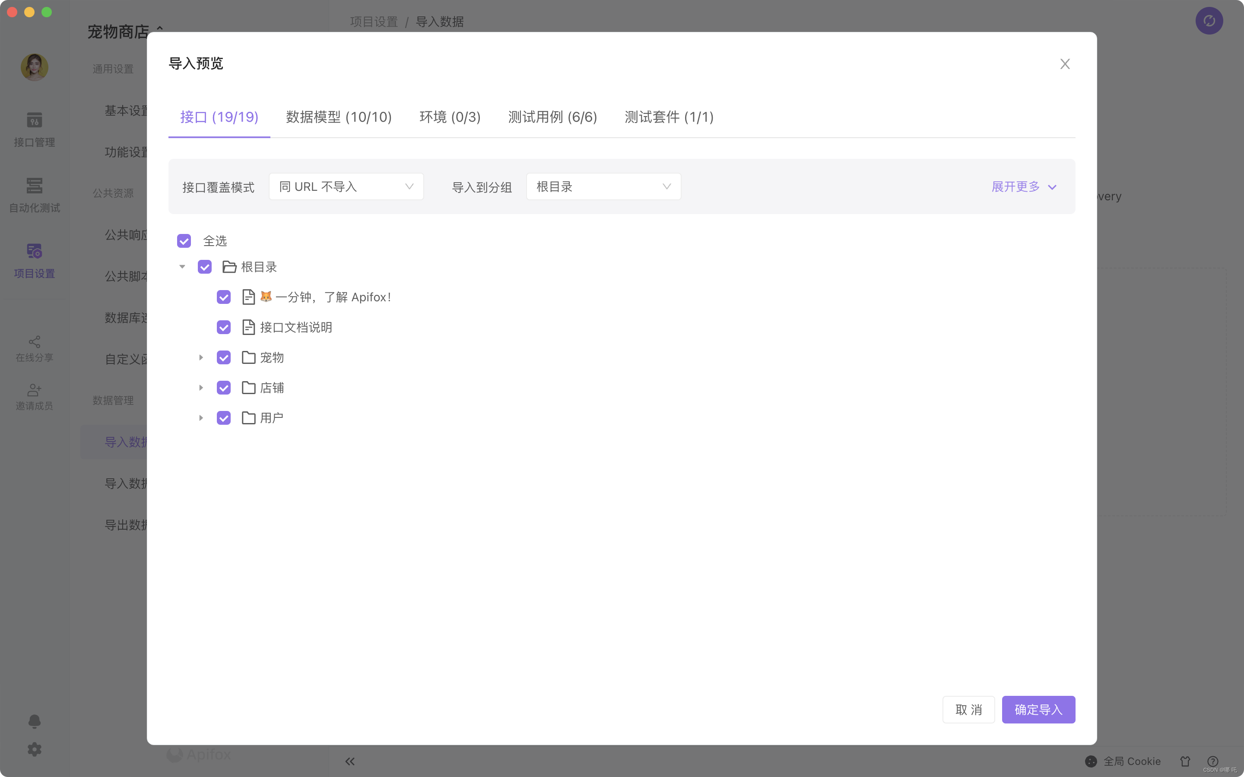Click 确定导入 to confirm import

pyautogui.click(x=1039, y=709)
